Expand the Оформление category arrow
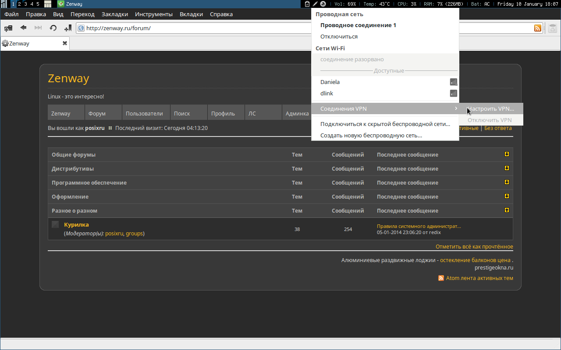This screenshot has width=561, height=350. [507, 196]
